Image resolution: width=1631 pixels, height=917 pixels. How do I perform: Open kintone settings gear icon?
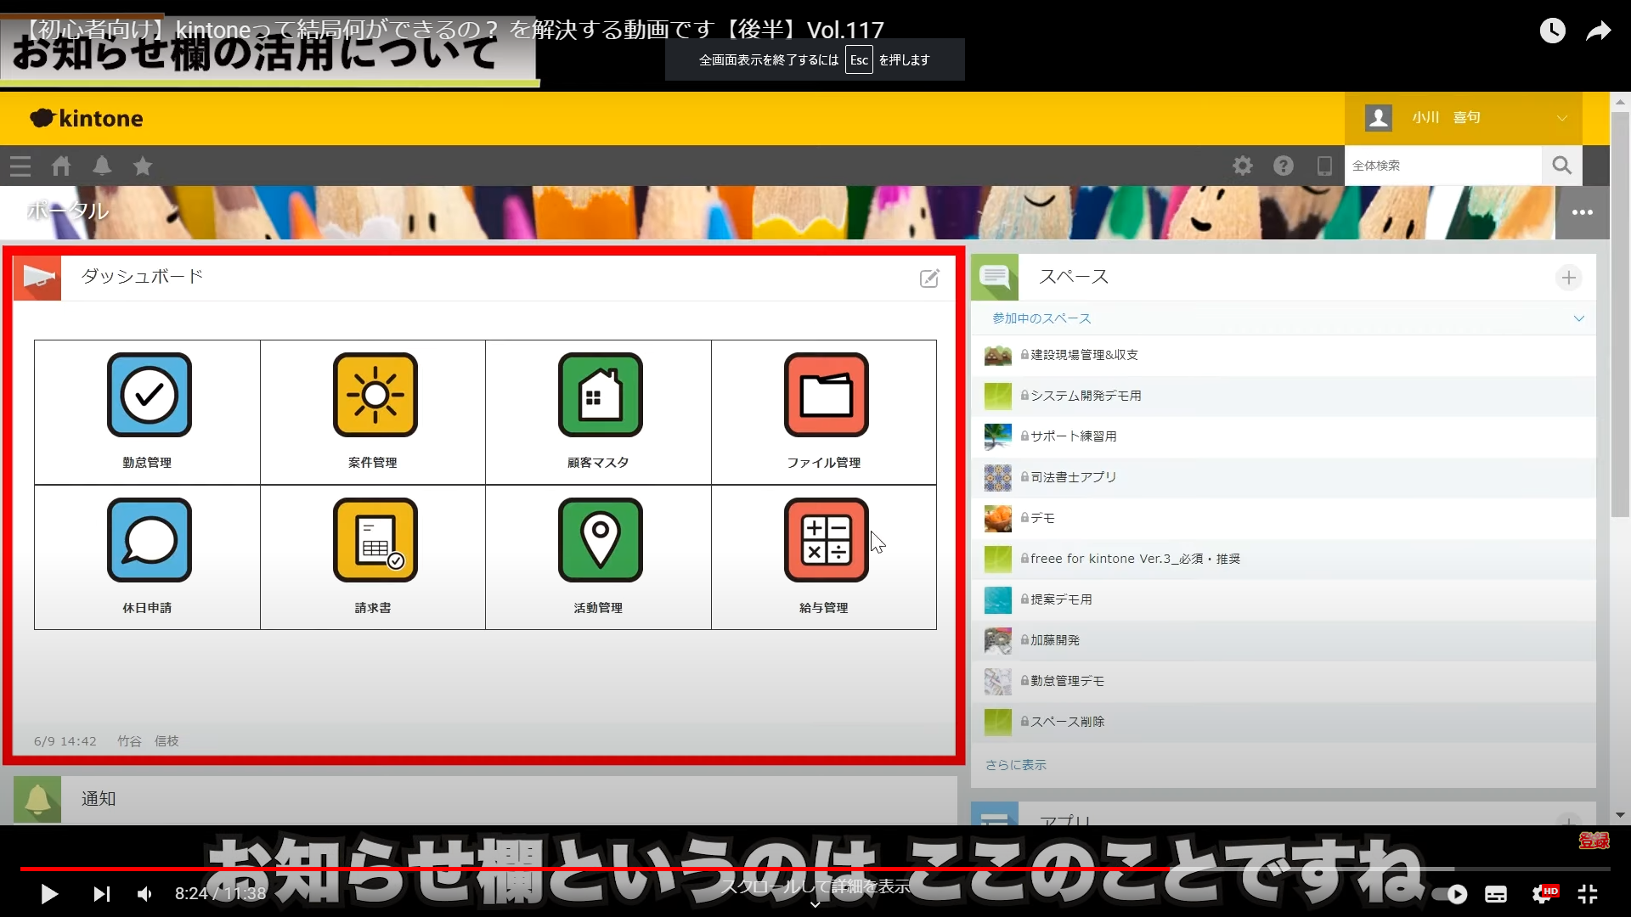coord(1243,166)
